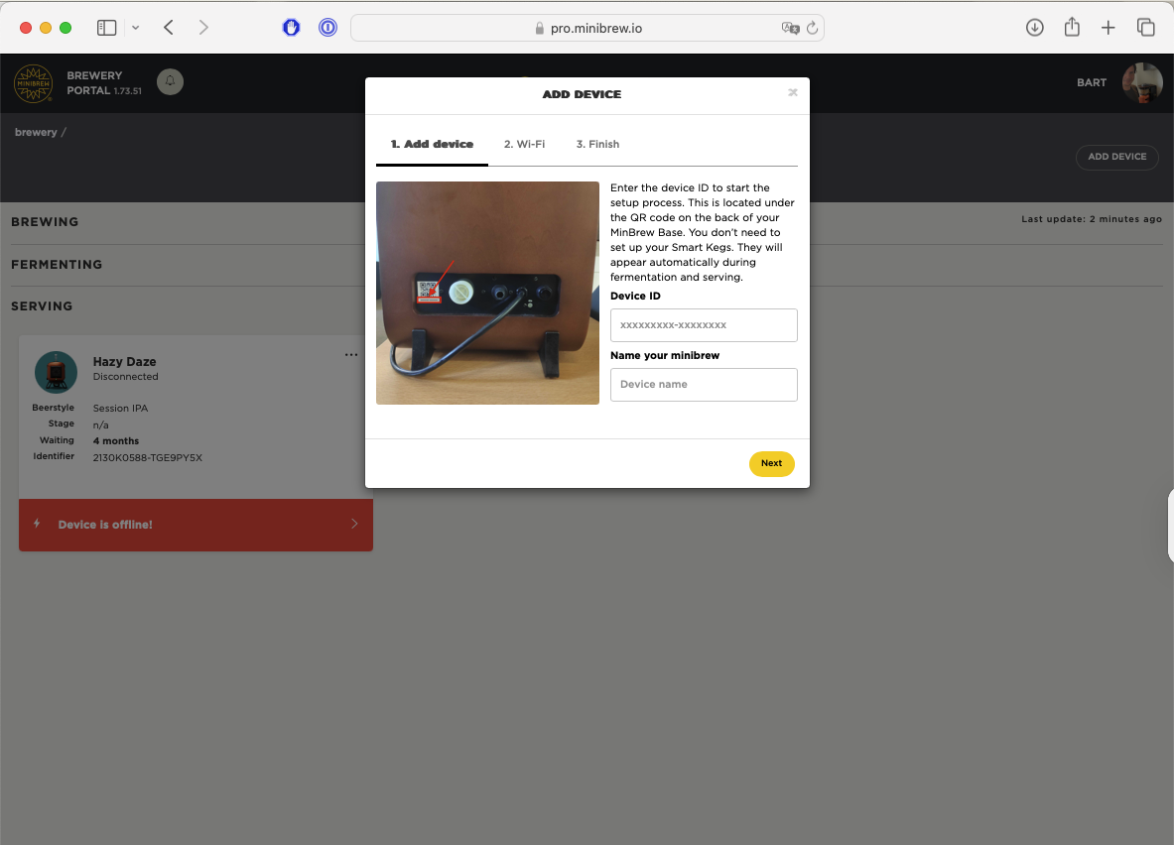Image resolution: width=1174 pixels, height=845 pixels.
Task: Click the MiniBrew base photo
Action: (487, 293)
